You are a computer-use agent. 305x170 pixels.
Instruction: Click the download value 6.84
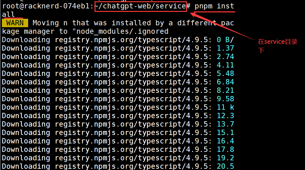click(225, 82)
